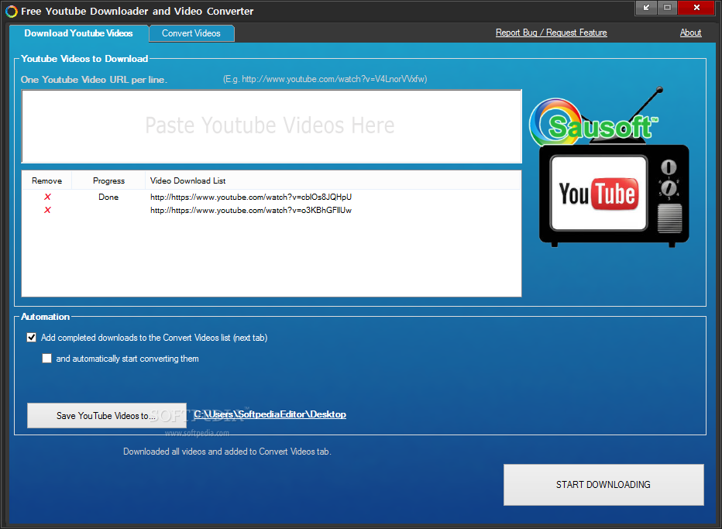Click the 'One Youtube Video URL per line.' label

point(94,80)
